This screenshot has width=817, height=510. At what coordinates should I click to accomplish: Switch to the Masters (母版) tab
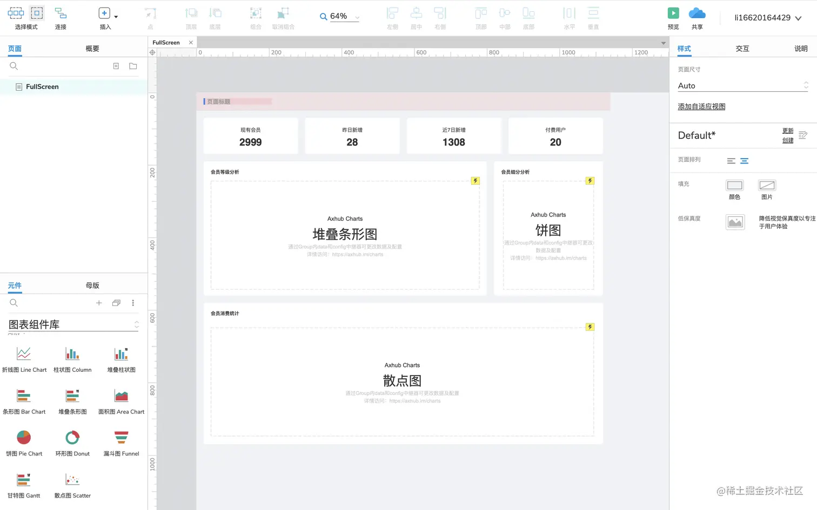(x=92, y=285)
